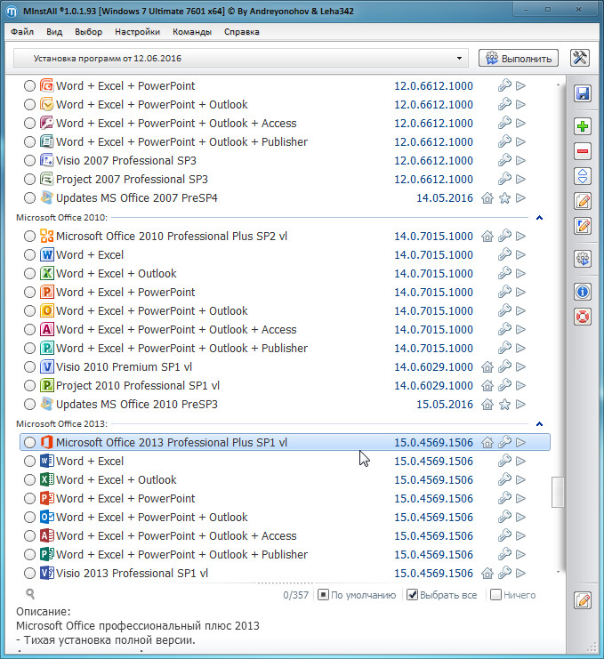
Task: Select radio for Microsoft Office 2013 Professional Plus
Action: [29, 442]
